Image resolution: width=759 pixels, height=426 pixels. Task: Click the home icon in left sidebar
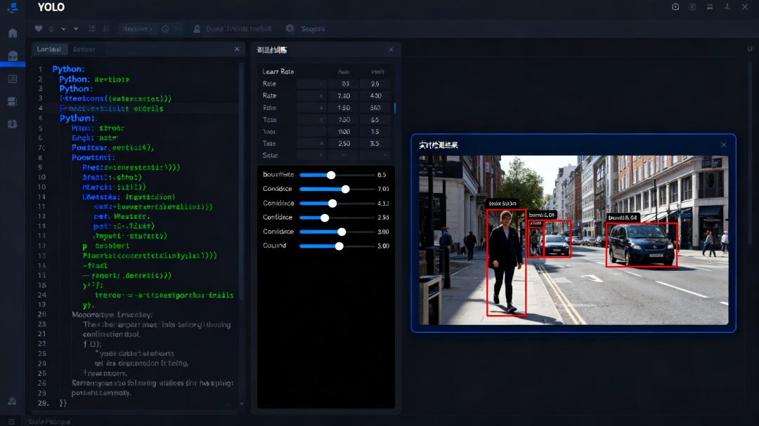13,33
